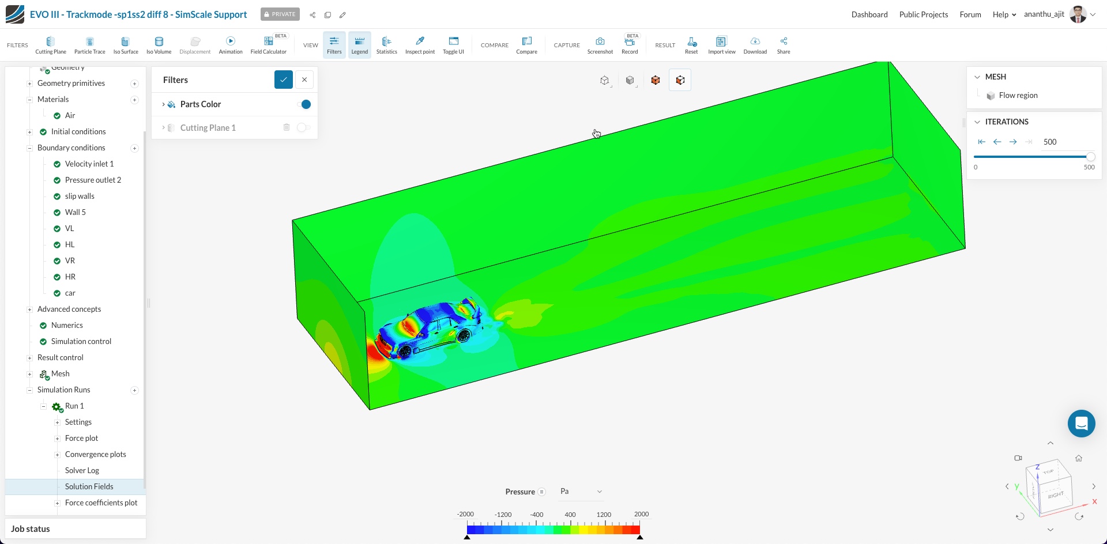Screen dimensions: 1107x544
Task: Collapse the Boundary conditions node
Action: (29, 148)
